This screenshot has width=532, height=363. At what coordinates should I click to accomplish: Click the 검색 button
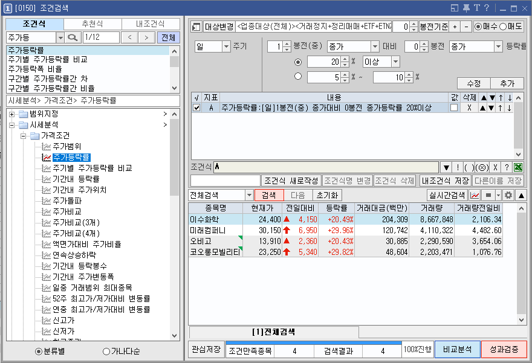(x=268, y=195)
